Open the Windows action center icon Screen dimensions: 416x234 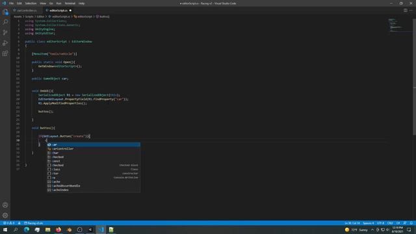point(409,229)
